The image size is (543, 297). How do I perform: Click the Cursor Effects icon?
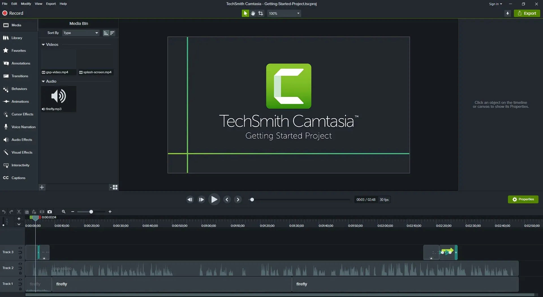[6, 114]
